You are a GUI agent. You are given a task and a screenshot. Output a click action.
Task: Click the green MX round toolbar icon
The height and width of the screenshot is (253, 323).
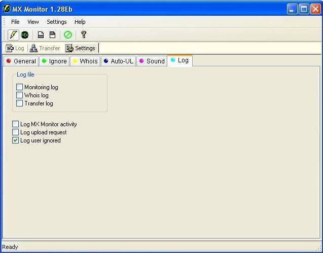[25, 35]
